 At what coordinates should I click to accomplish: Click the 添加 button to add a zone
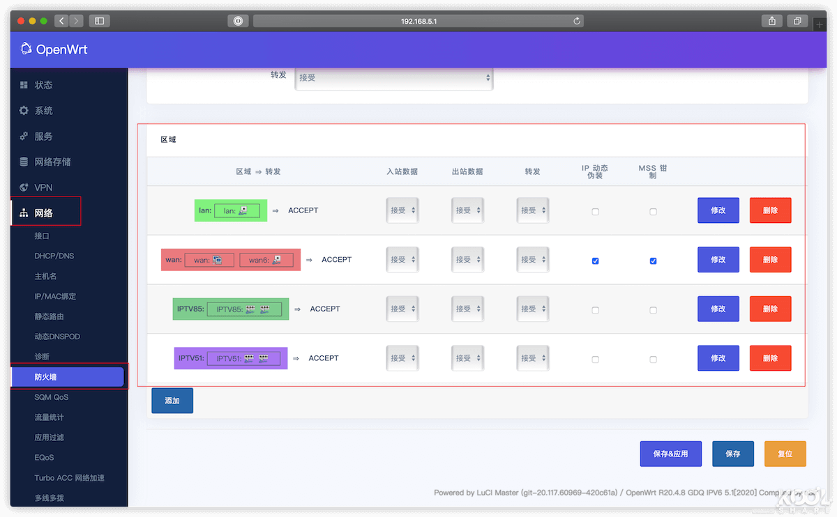(x=172, y=400)
